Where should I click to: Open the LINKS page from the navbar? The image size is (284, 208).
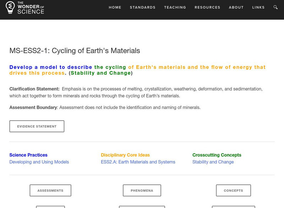click(259, 7)
